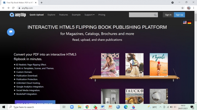Viewport: 197px width, 110px height.
Task: Click the Make a Flipping Book Online button
Action: coord(35,102)
